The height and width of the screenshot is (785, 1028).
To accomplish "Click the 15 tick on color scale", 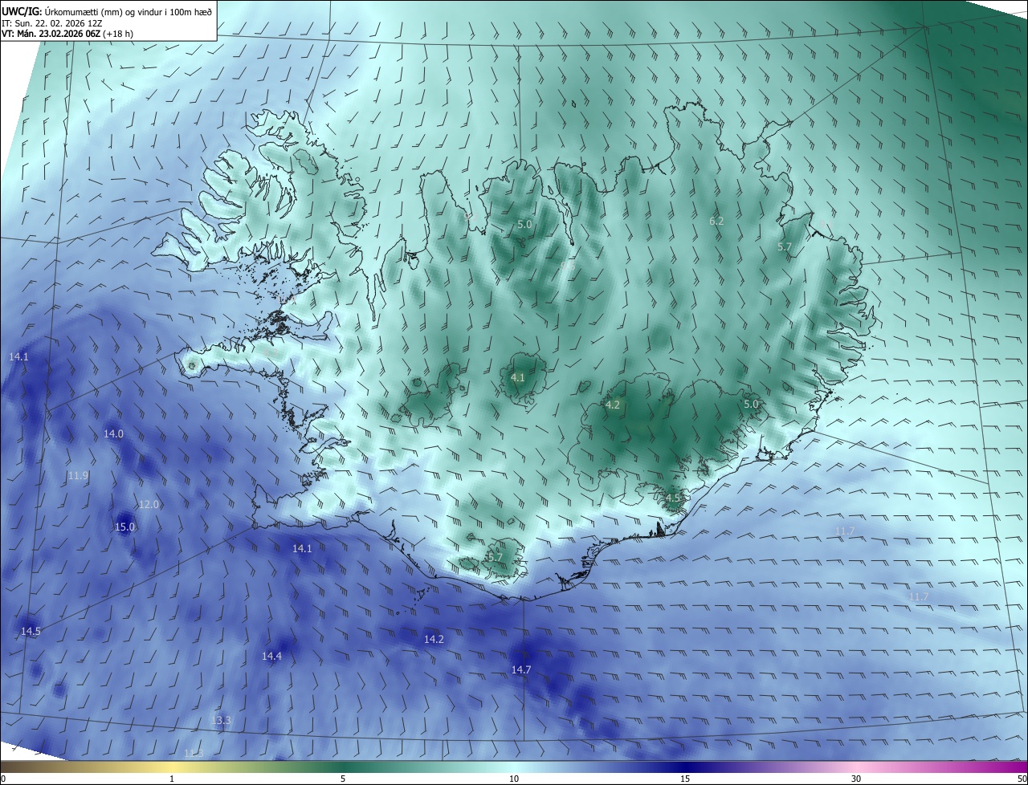I will click(685, 779).
